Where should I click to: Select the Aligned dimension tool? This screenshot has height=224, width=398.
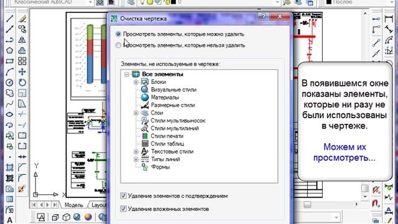[389, 29]
